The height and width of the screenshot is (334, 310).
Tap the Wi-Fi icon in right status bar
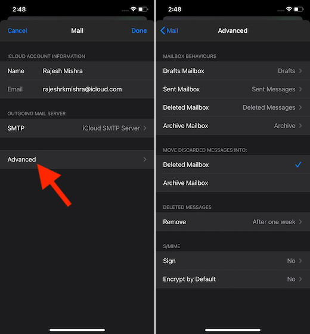click(x=289, y=9)
